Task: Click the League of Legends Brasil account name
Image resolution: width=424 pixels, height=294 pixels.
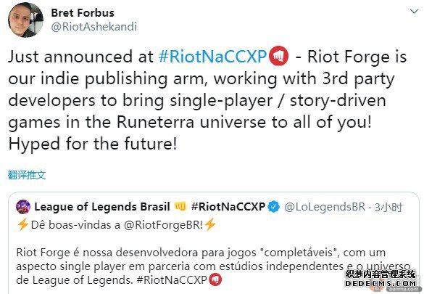Action: (x=102, y=207)
